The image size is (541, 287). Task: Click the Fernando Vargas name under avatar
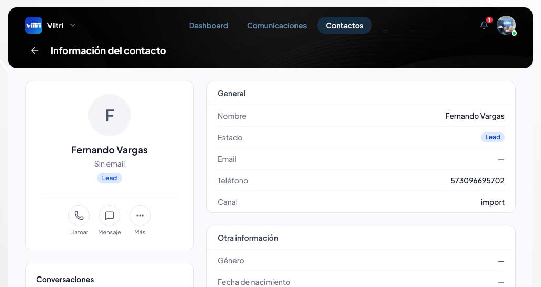pos(110,150)
